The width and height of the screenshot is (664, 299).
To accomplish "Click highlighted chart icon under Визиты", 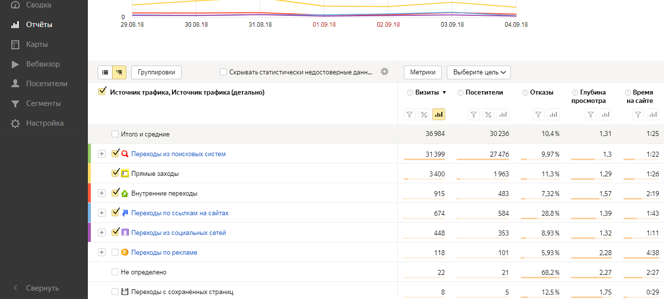I will [438, 115].
